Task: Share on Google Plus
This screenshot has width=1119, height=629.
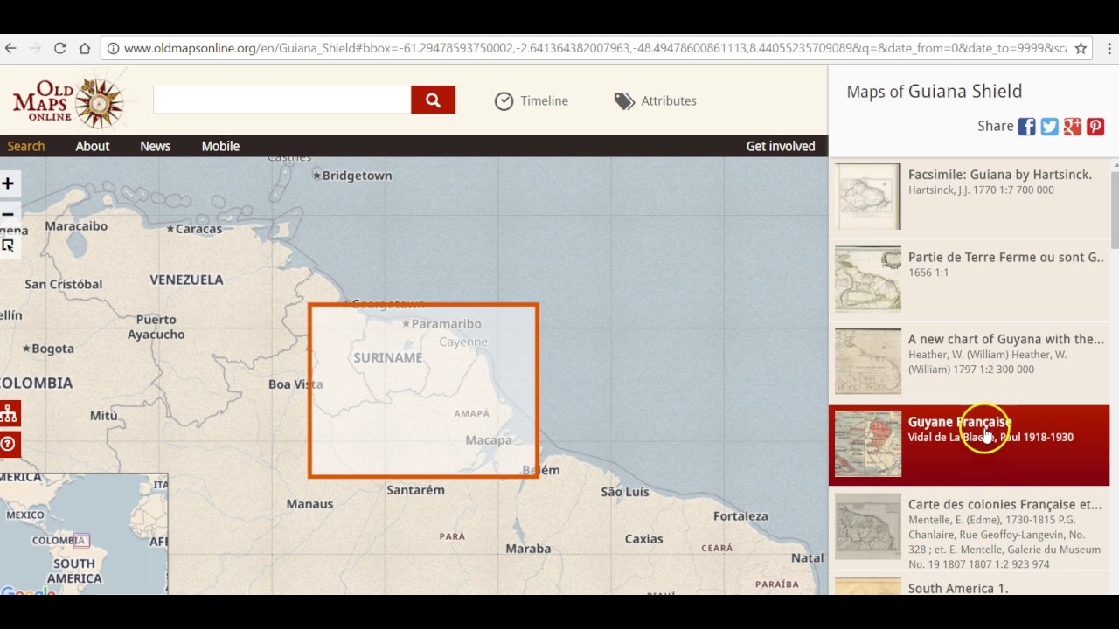Action: 1073,127
